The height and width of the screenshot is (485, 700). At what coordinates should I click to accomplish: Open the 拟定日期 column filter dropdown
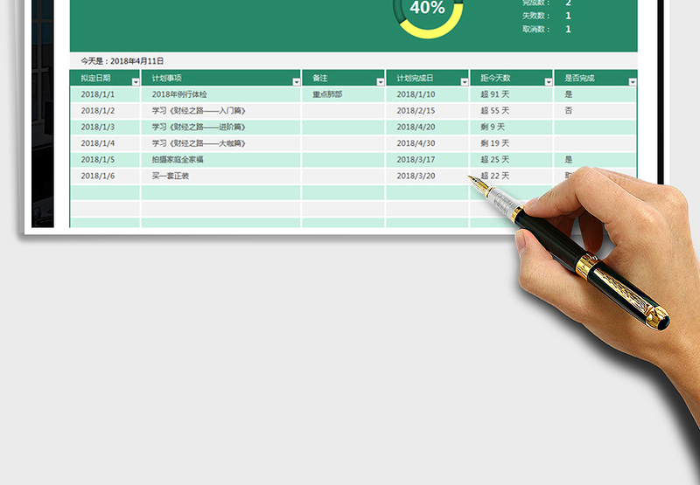click(x=135, y=81)
